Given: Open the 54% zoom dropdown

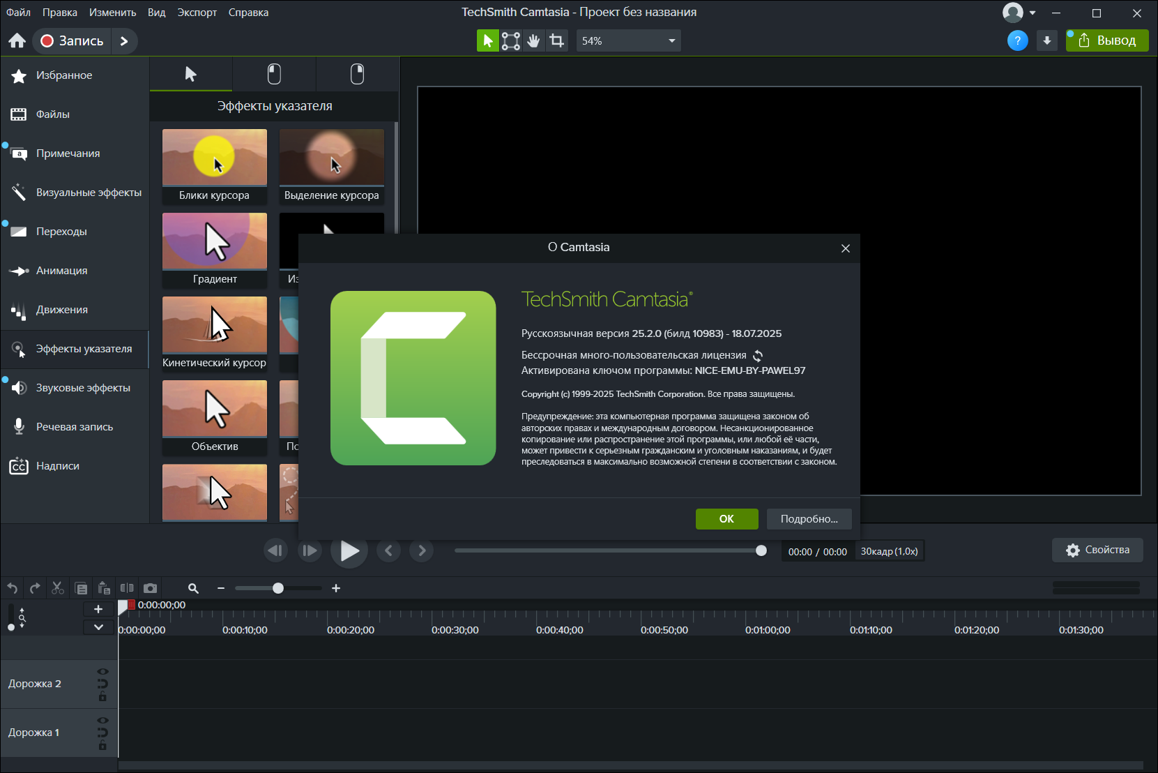Looking at the screenshot, I should [628, 40].
